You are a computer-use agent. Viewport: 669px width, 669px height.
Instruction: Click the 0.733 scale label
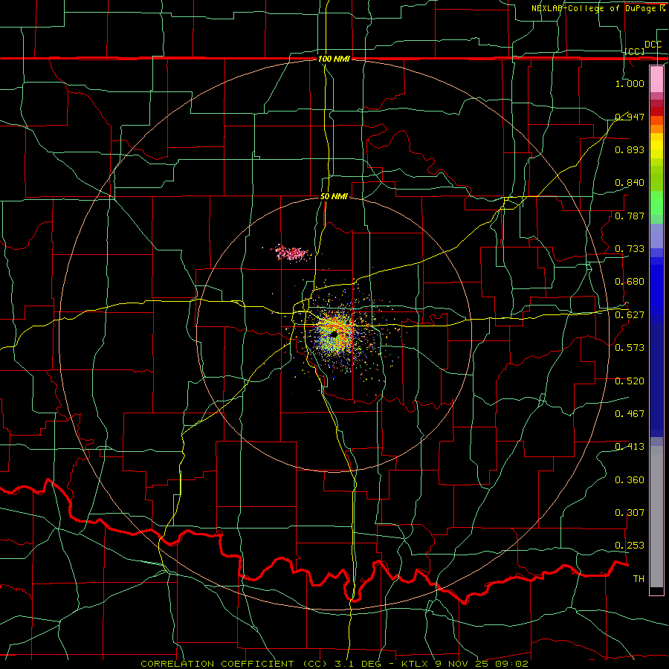tap(630, 249)
